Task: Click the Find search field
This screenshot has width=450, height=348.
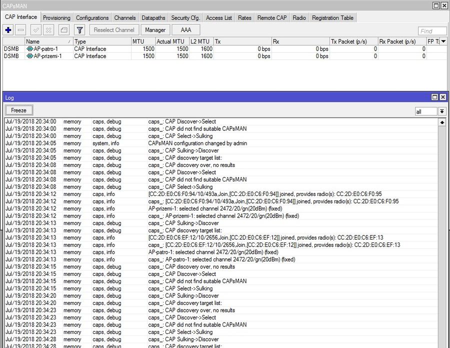Action: tap(432, 31)
